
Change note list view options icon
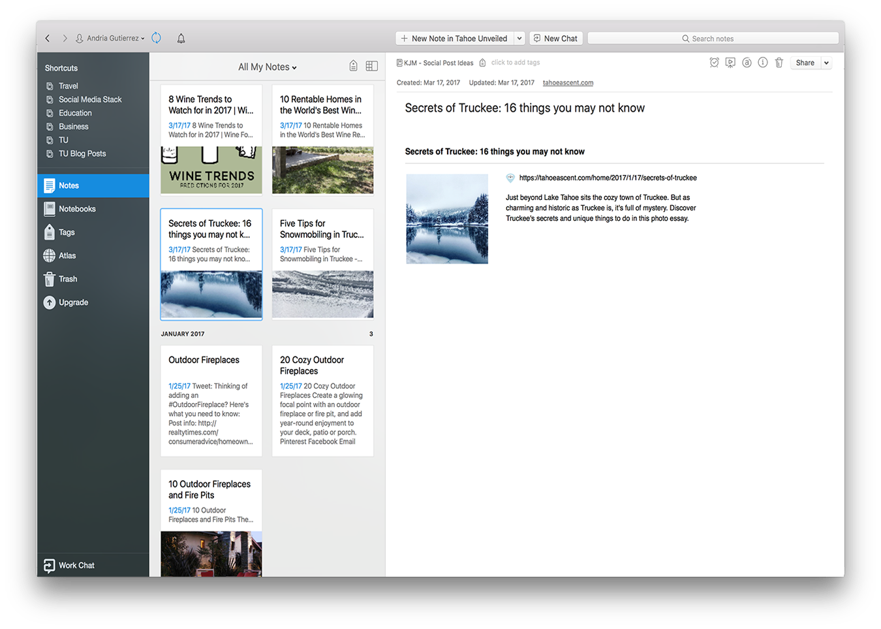(371, 66)
